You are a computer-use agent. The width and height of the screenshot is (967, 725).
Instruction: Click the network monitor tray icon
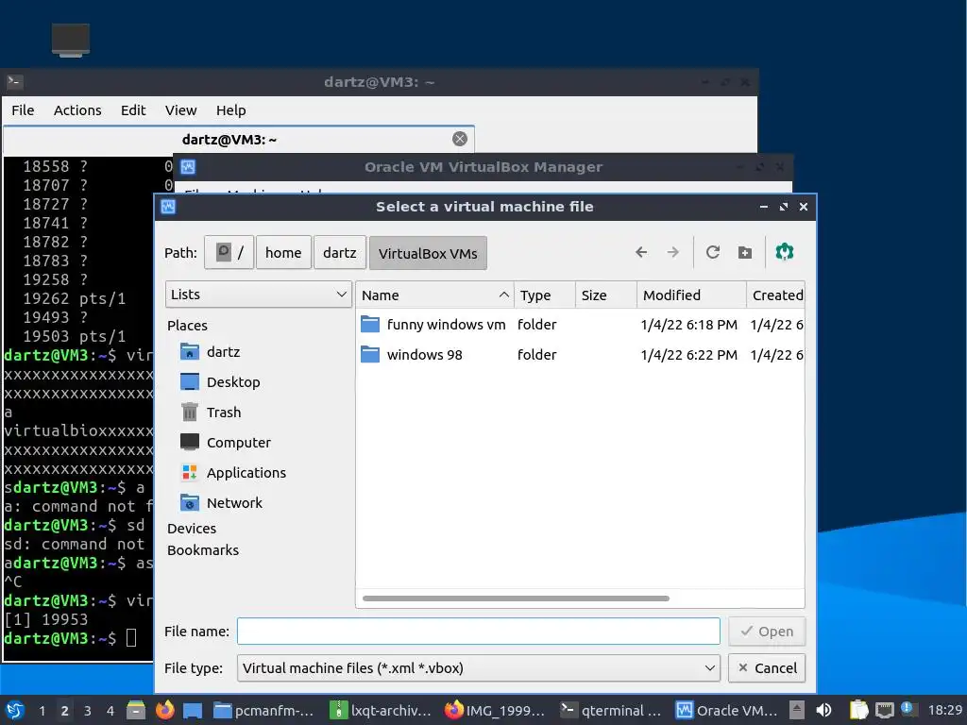pyautogui.click(x=884, y=710)
